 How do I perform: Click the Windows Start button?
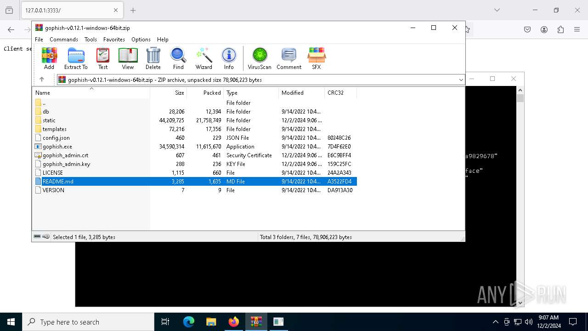[11, 322]
